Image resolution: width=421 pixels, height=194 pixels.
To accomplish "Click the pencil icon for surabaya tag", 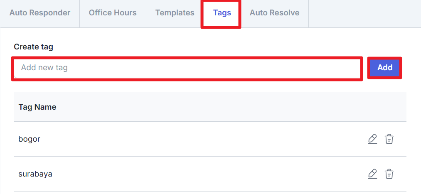I will 372,174.
